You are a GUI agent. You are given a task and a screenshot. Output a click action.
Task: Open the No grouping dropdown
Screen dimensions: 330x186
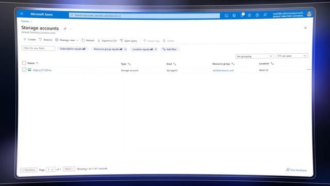tap(255, 56)
